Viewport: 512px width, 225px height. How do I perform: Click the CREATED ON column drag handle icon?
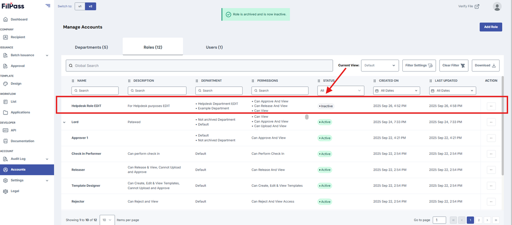[375, 80]
